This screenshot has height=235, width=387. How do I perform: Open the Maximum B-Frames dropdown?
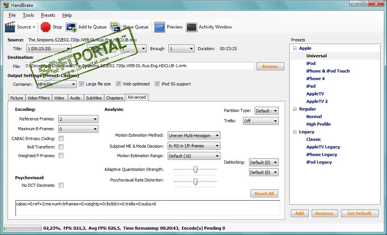(x=78, y=129)
